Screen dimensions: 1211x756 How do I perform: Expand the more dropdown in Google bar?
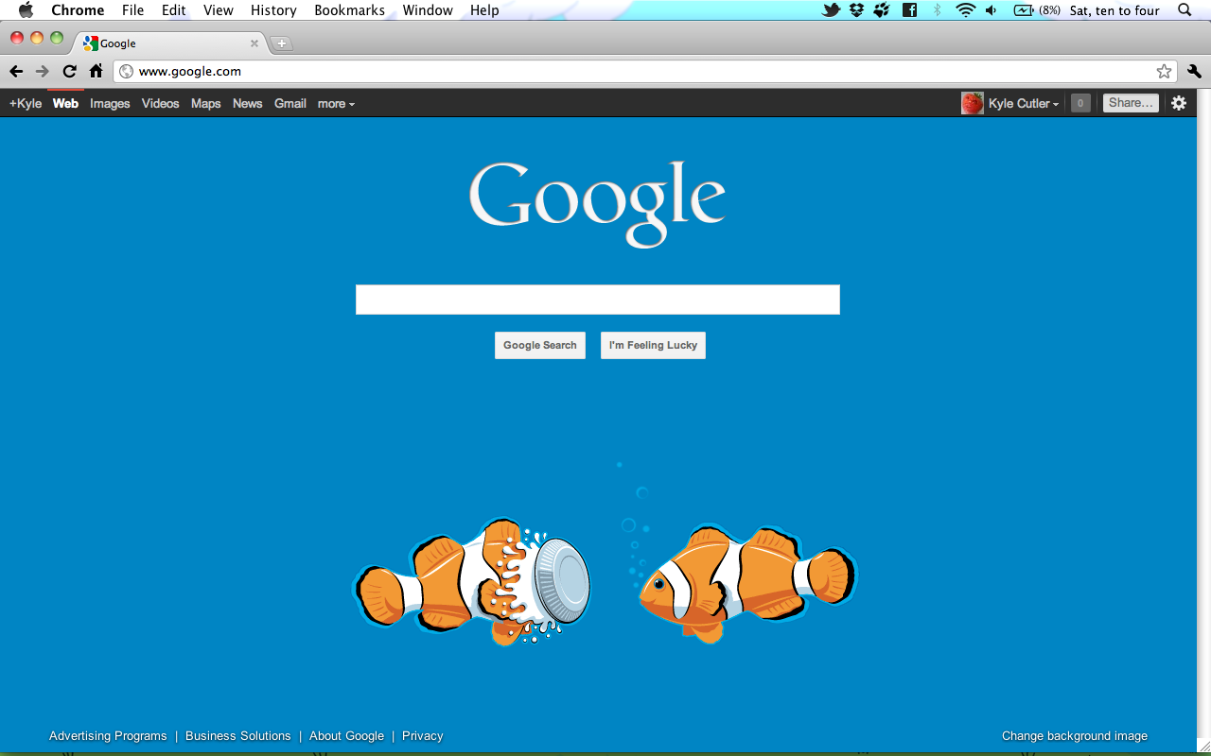[336, 104]
